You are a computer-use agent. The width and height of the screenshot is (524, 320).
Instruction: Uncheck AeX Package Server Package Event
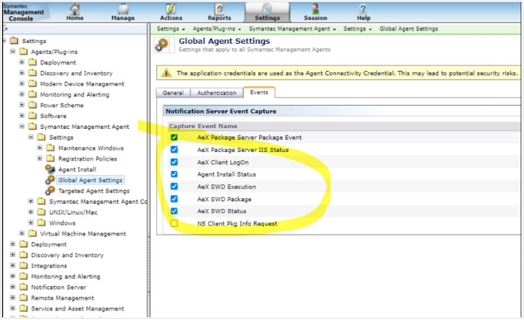pyautogui.click(x=174, y=137)
